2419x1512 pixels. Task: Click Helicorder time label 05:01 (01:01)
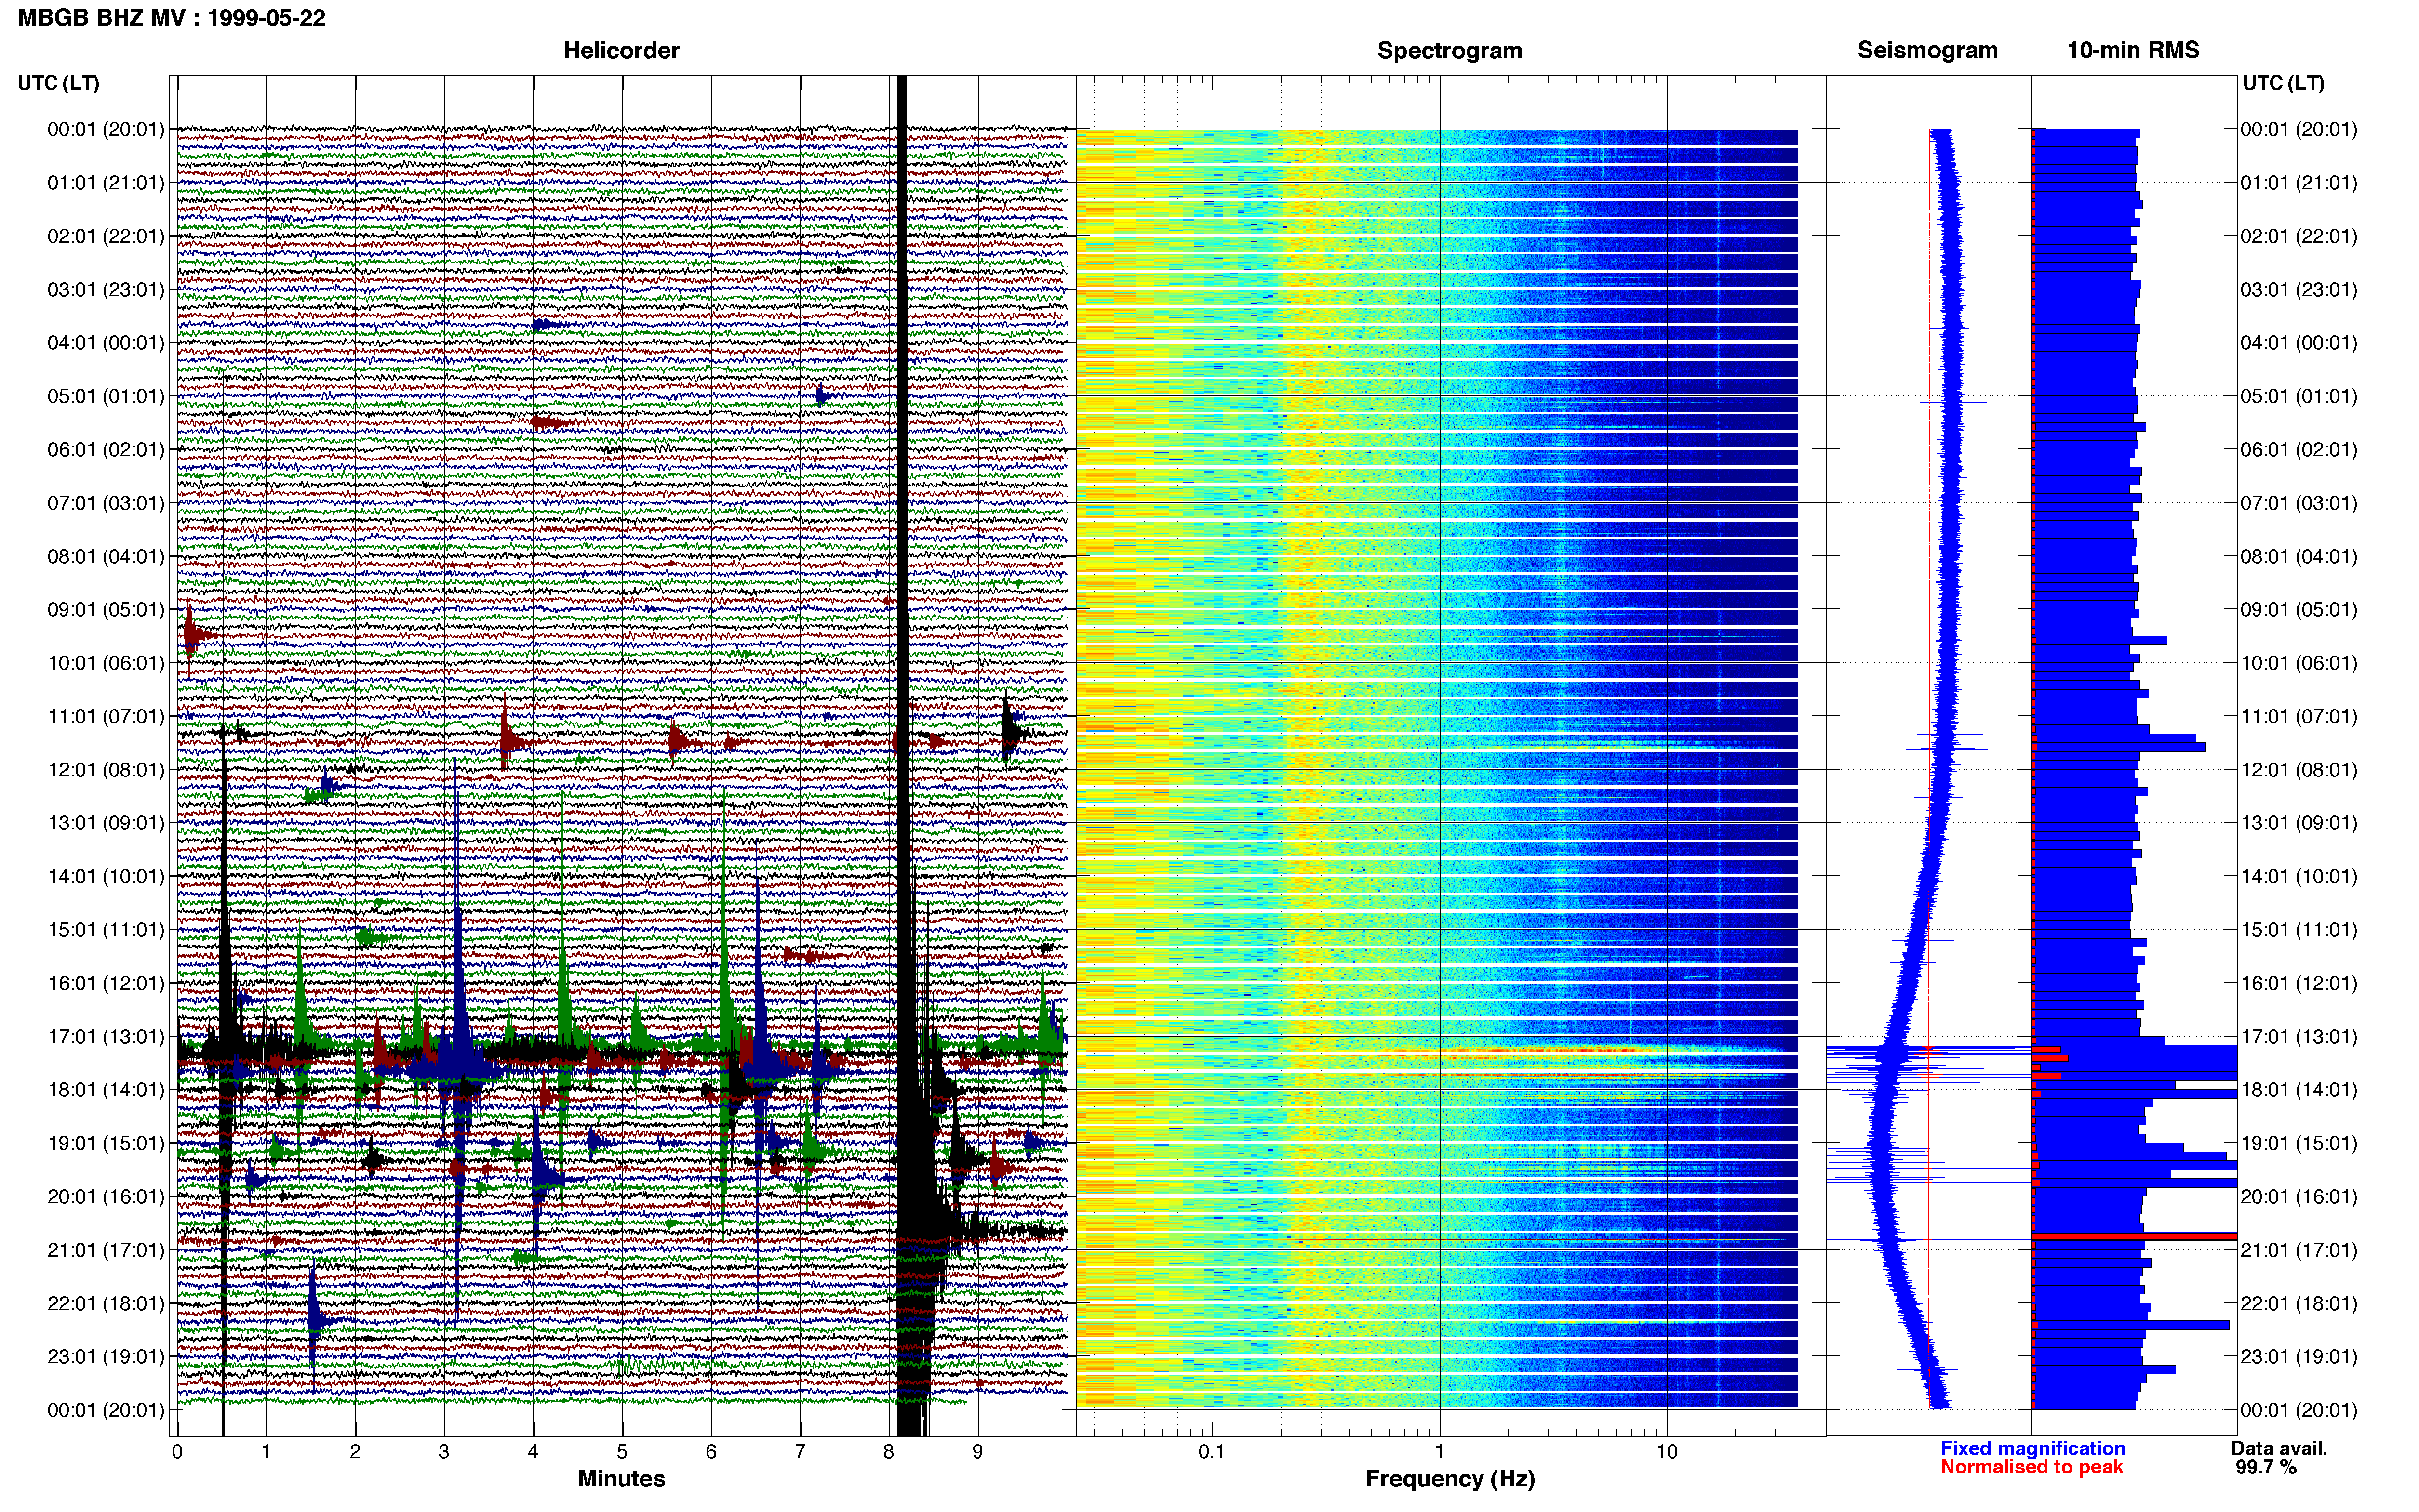(x=106, y=397)
